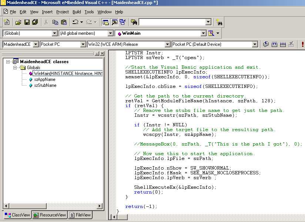Screen dimensions: 305x222
Task: Toggle the Workspace window icon
Action: pos(105,22)
